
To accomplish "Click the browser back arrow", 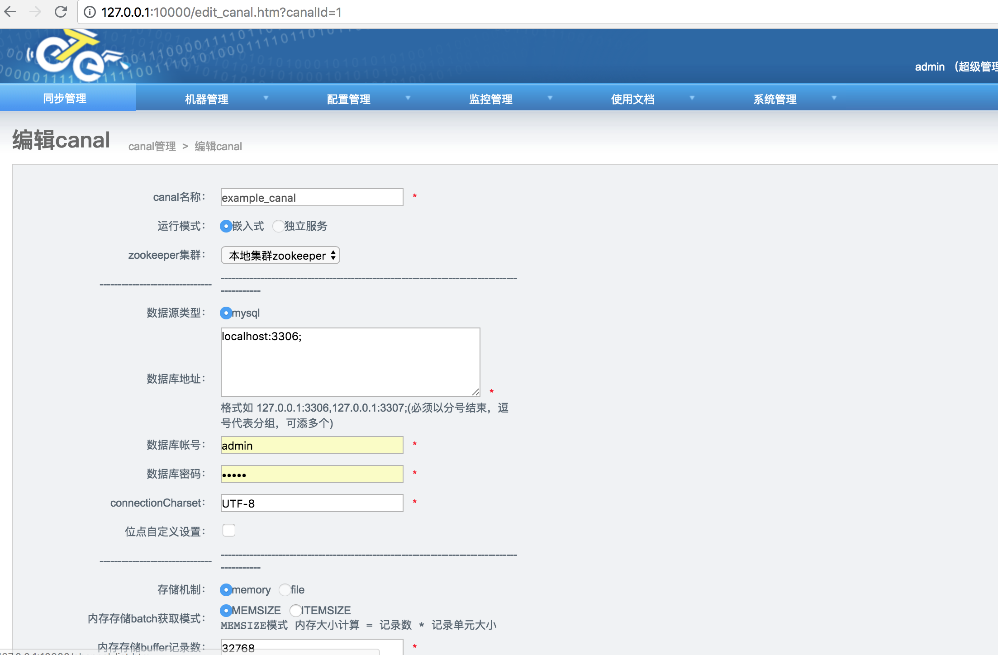I will (10, 12).
